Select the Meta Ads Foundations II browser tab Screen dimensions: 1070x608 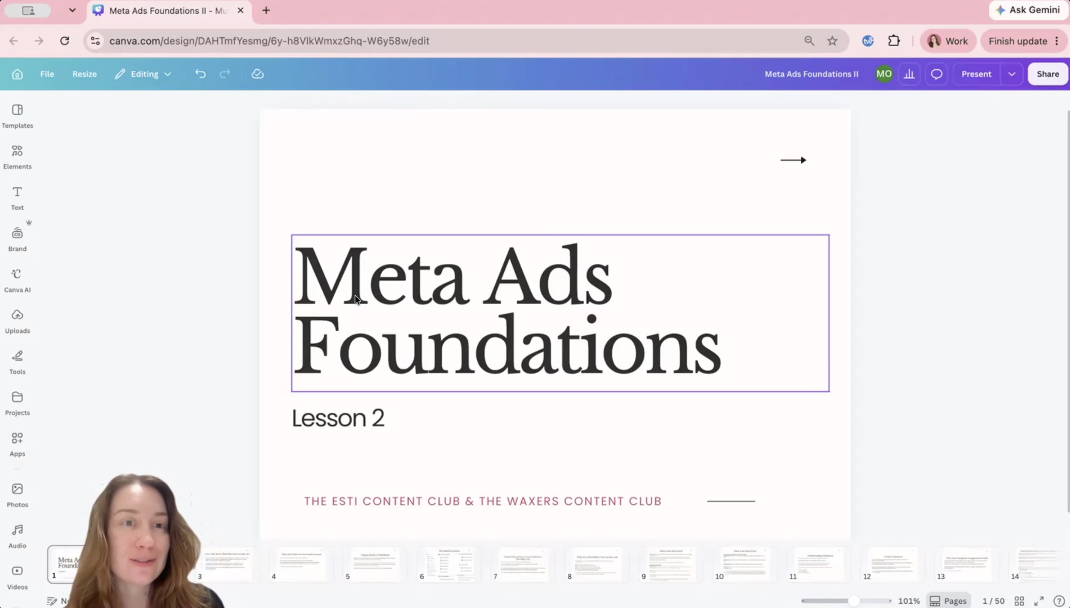pos(169,11)
